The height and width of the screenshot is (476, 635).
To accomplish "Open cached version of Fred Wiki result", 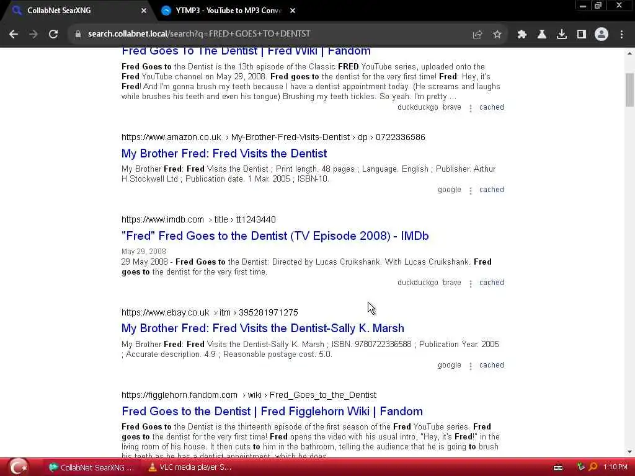I will point(492,107).
